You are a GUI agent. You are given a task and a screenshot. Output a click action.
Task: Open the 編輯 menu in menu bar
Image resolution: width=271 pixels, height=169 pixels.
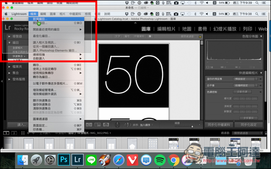click(43, 14)
